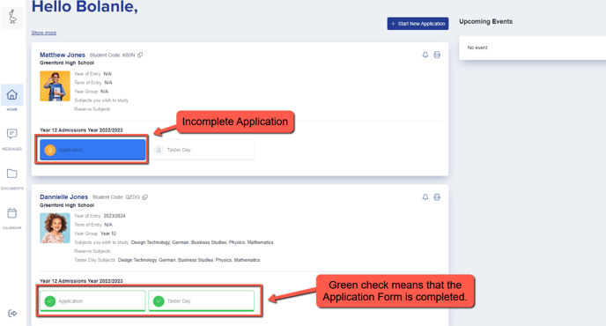Viewport: 606px width, 326px height.
Task: Click the school logo in sidebar top
Action: [x=12, y=18]
